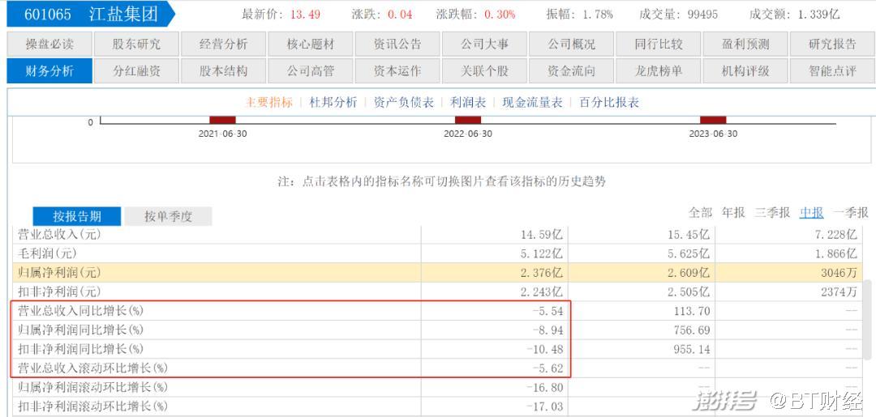Filter reports by 三季报
Viewport: 876px width, 417px height.
coord(772,213)
